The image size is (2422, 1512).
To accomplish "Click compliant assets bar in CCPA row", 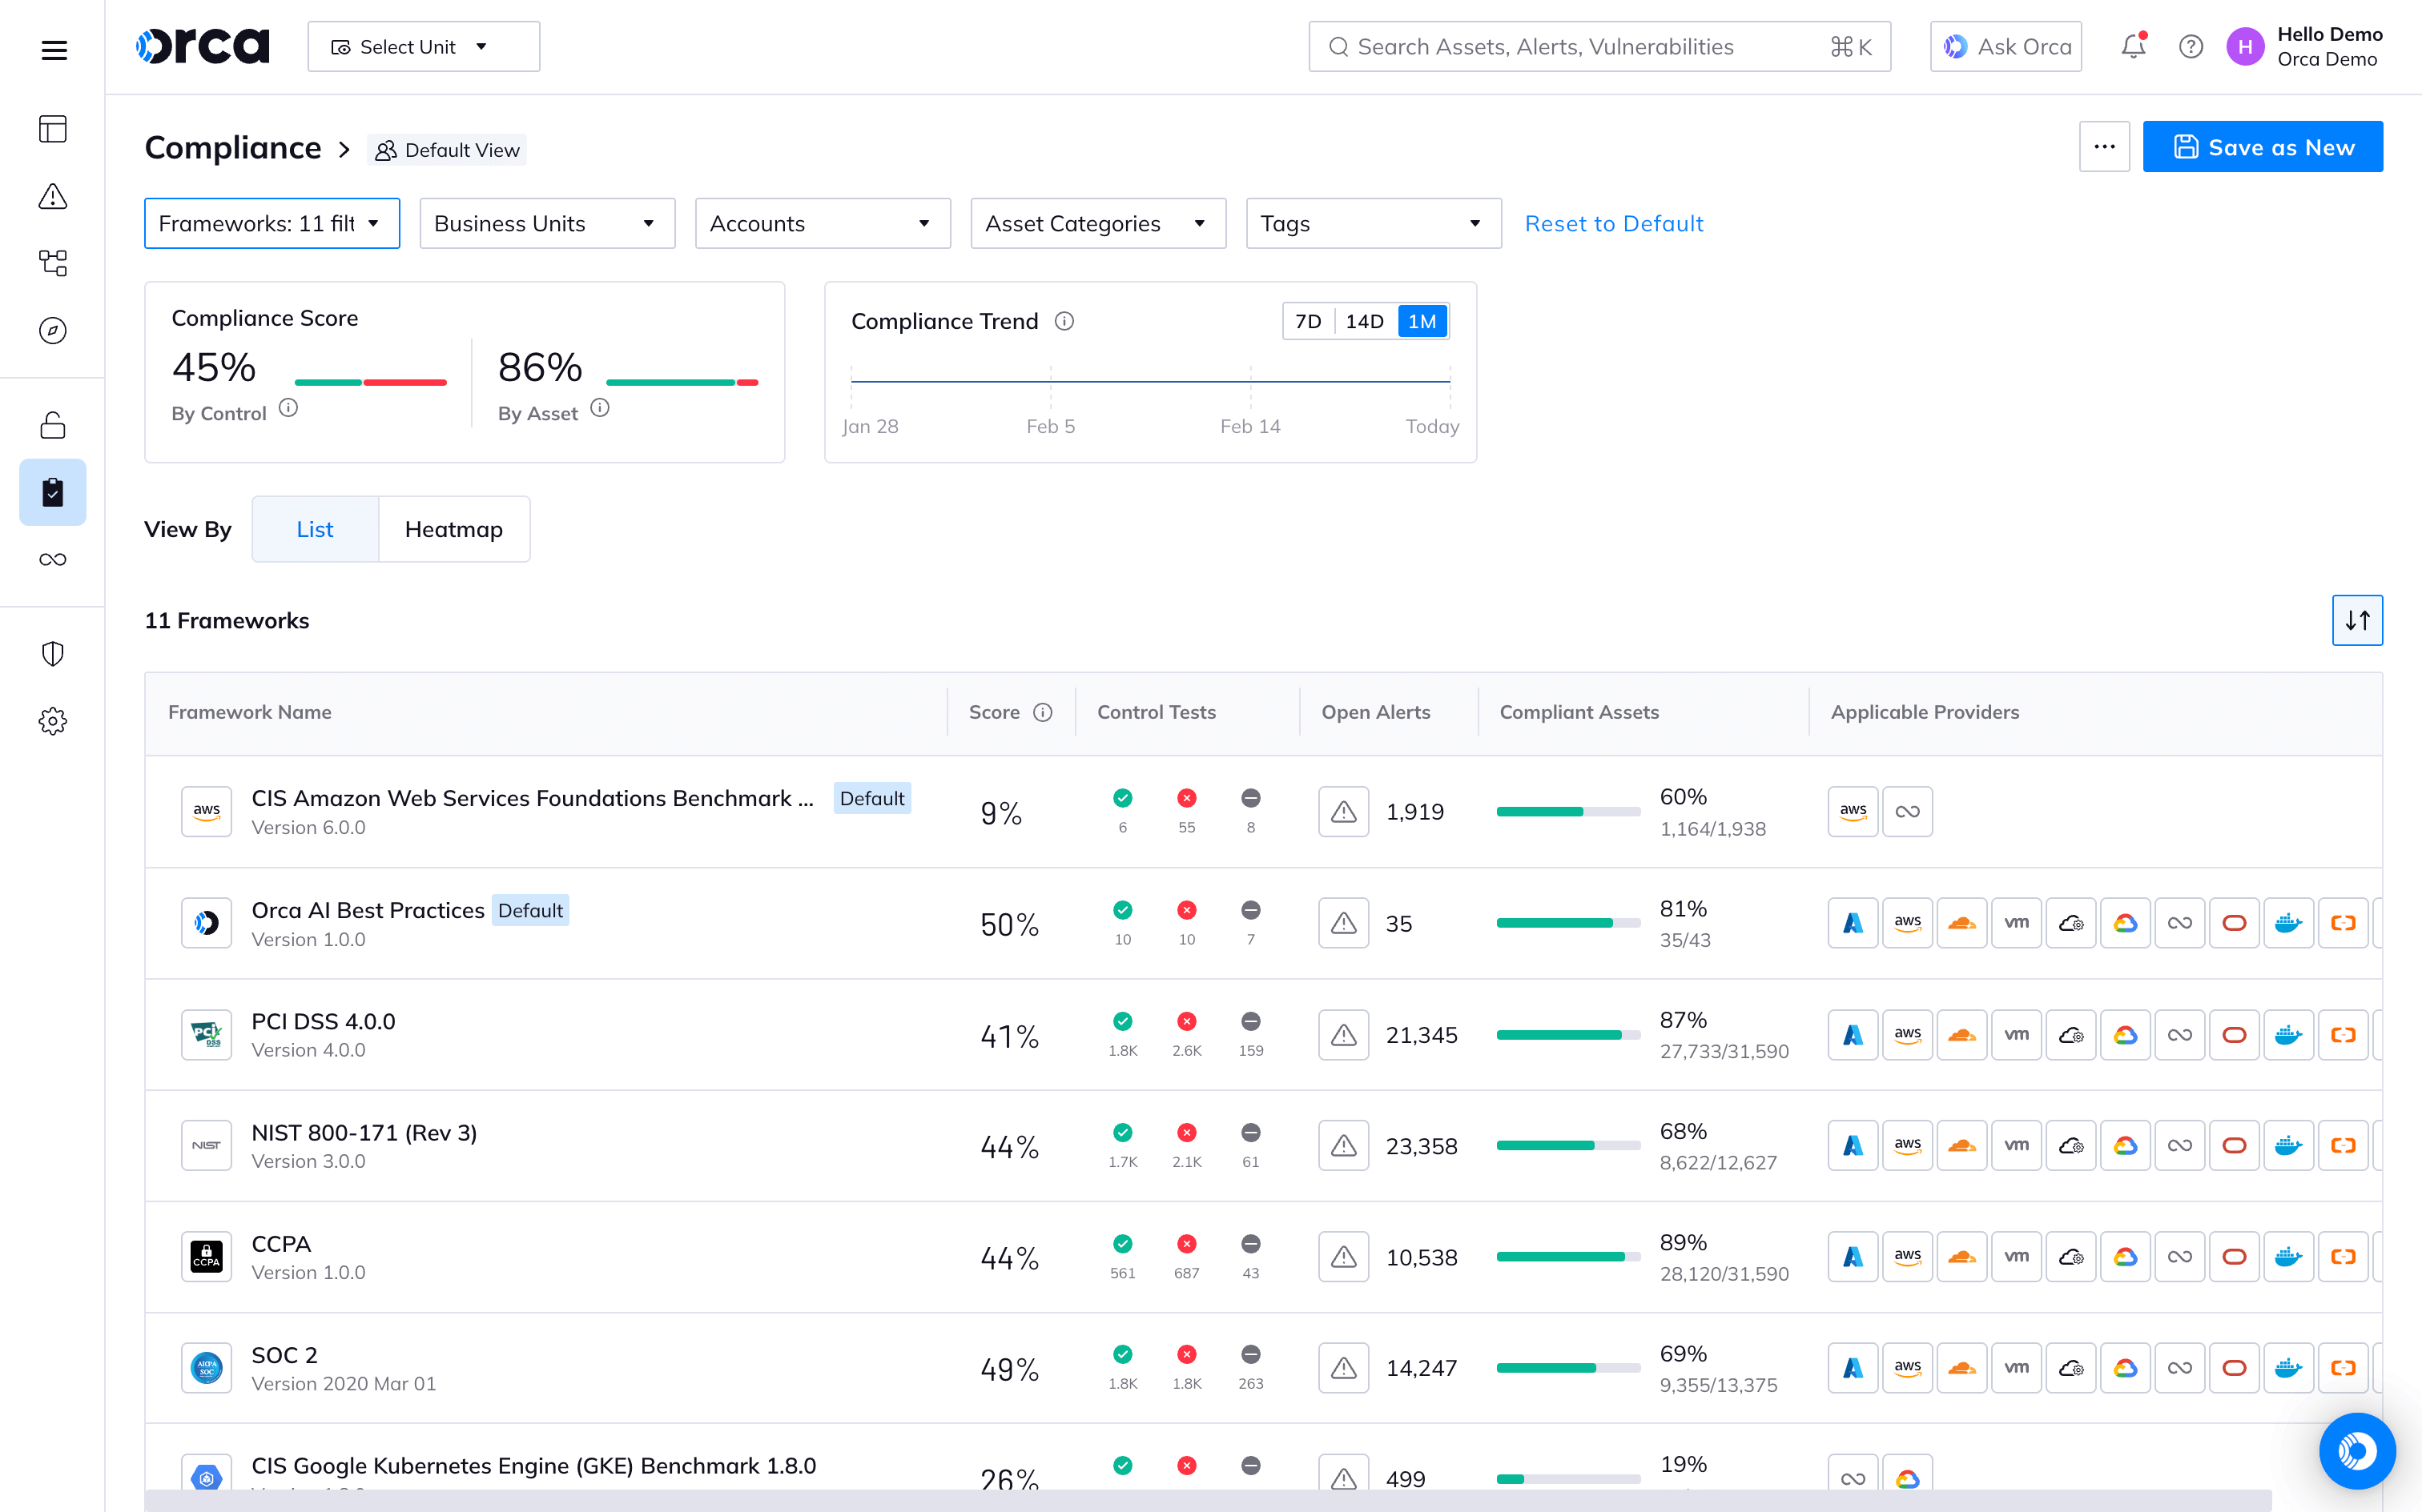I will click(x=1569, y=1257).
